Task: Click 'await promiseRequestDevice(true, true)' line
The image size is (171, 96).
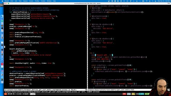Action: pyautogui.click(x=27, y=33)
